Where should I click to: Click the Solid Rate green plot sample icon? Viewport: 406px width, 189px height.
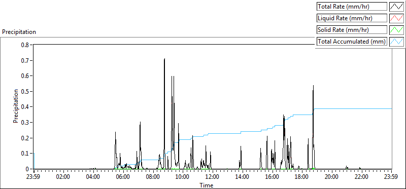tap(397, 30)
